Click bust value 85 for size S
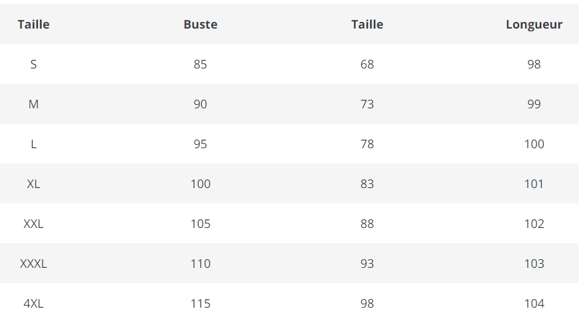The image size is (579, 319). [x=200, y=64]
